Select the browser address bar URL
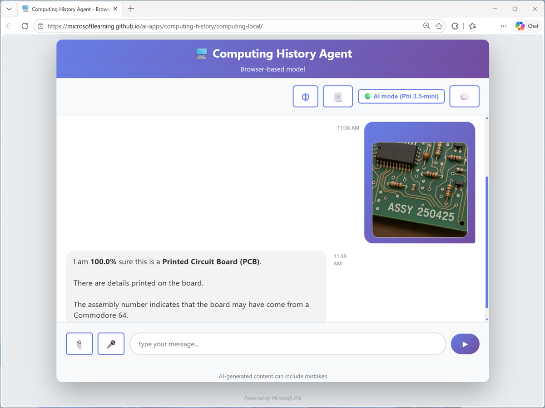This screenshot has width=545, height=408. pos(155,26)
